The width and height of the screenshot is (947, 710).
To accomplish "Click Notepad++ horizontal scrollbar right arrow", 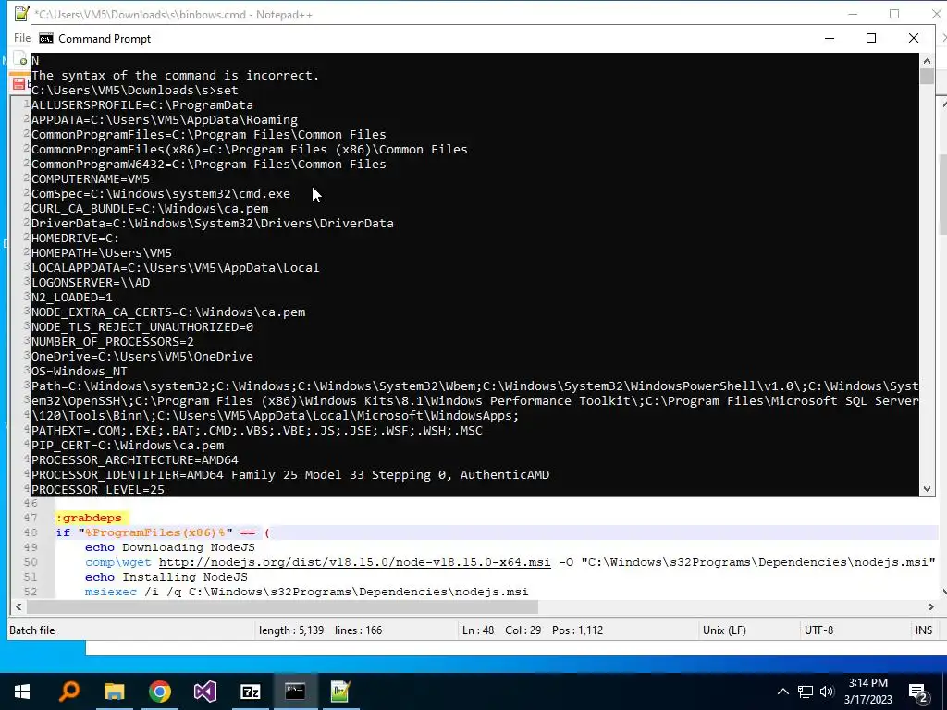I will [930, 606].
